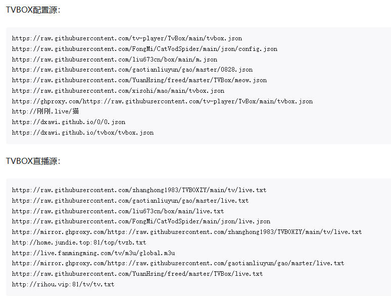Screen dimensions: 391x300
Task: Click the gaotianliuyun 0828.json URL
Action: point(132,70)
